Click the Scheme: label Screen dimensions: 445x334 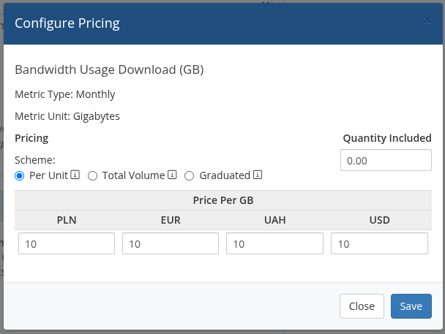point(35,160)
